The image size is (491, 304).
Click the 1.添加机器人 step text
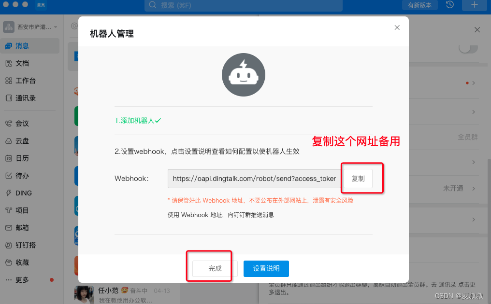coord(138,121)
